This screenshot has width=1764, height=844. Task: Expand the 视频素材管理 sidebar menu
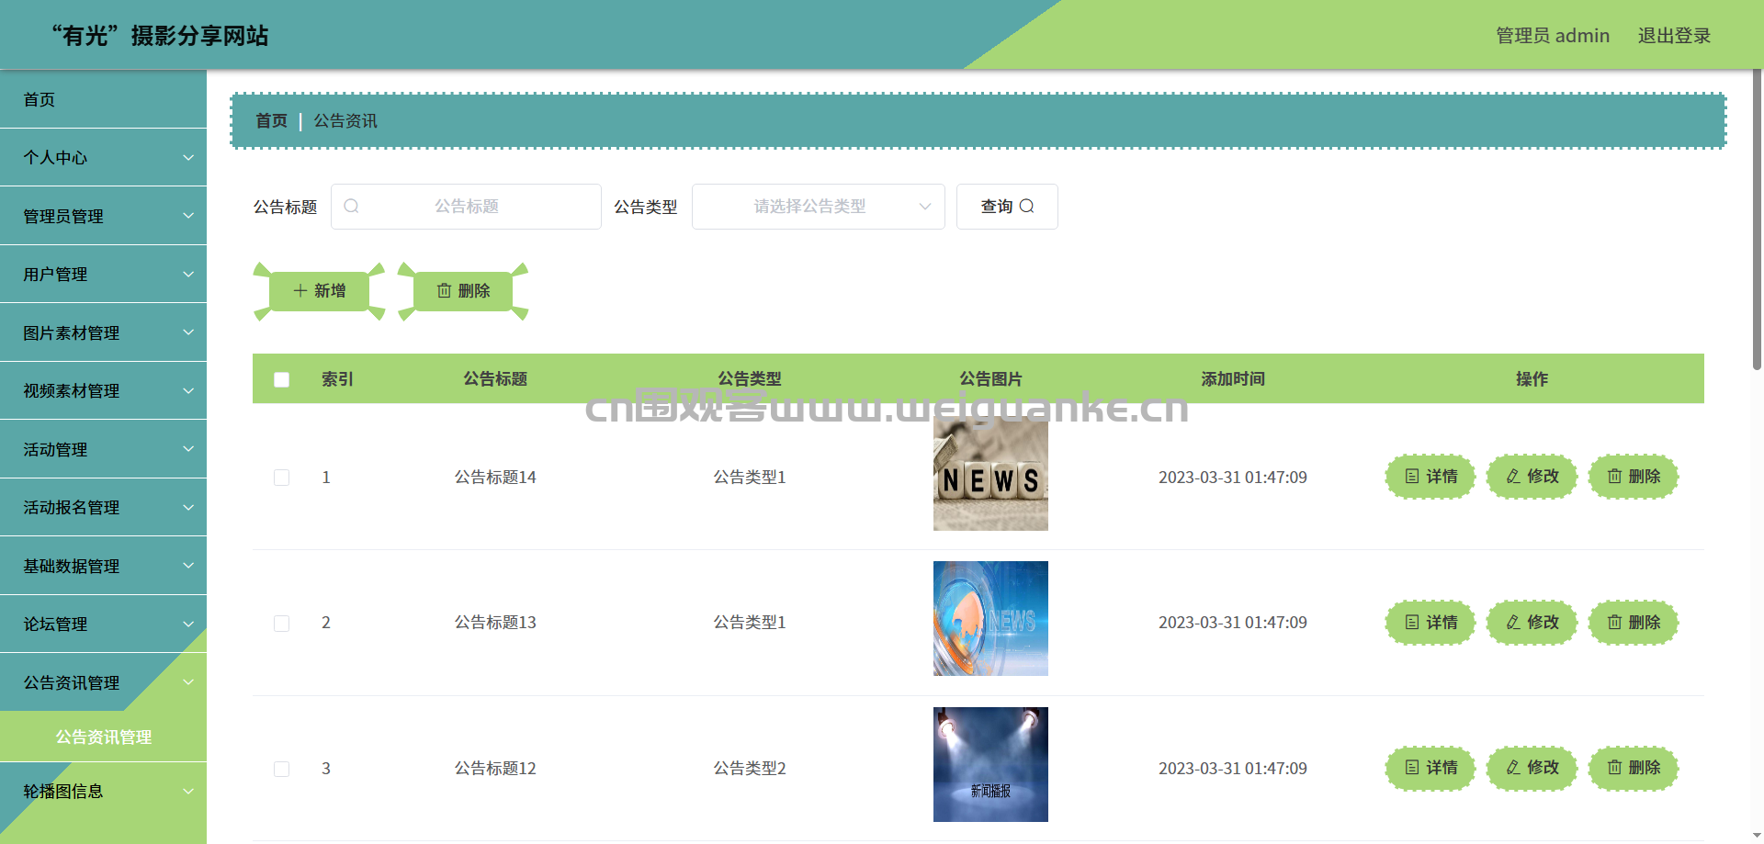[103, 391]
